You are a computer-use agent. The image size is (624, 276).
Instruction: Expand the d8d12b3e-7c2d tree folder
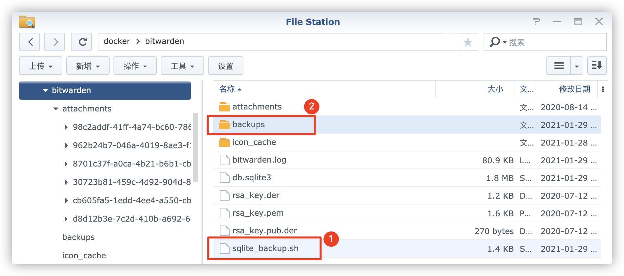[66, 219]
